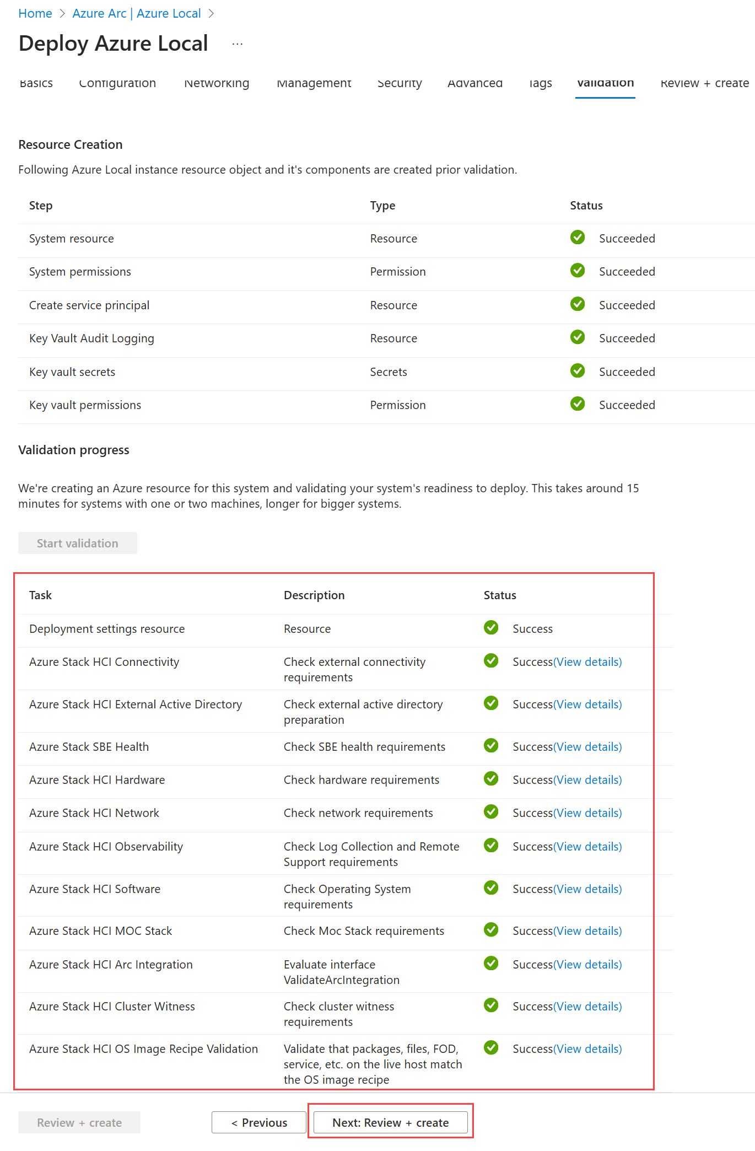Click the System resource succeeded checkmark icon
The image size is (755, 1151).
pyautogui.click(x=577, y=238)
